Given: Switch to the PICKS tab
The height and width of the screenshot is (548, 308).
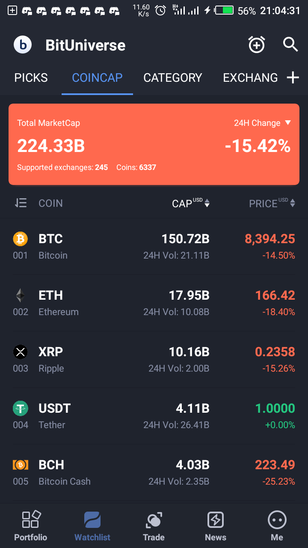Looking at the screenshot, I should [31, 77].
